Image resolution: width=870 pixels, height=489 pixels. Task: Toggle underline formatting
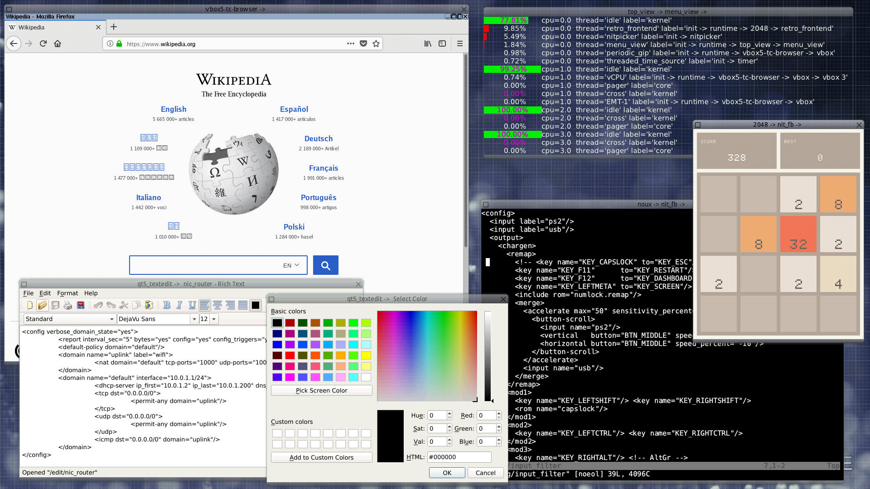tap(192, 306)
